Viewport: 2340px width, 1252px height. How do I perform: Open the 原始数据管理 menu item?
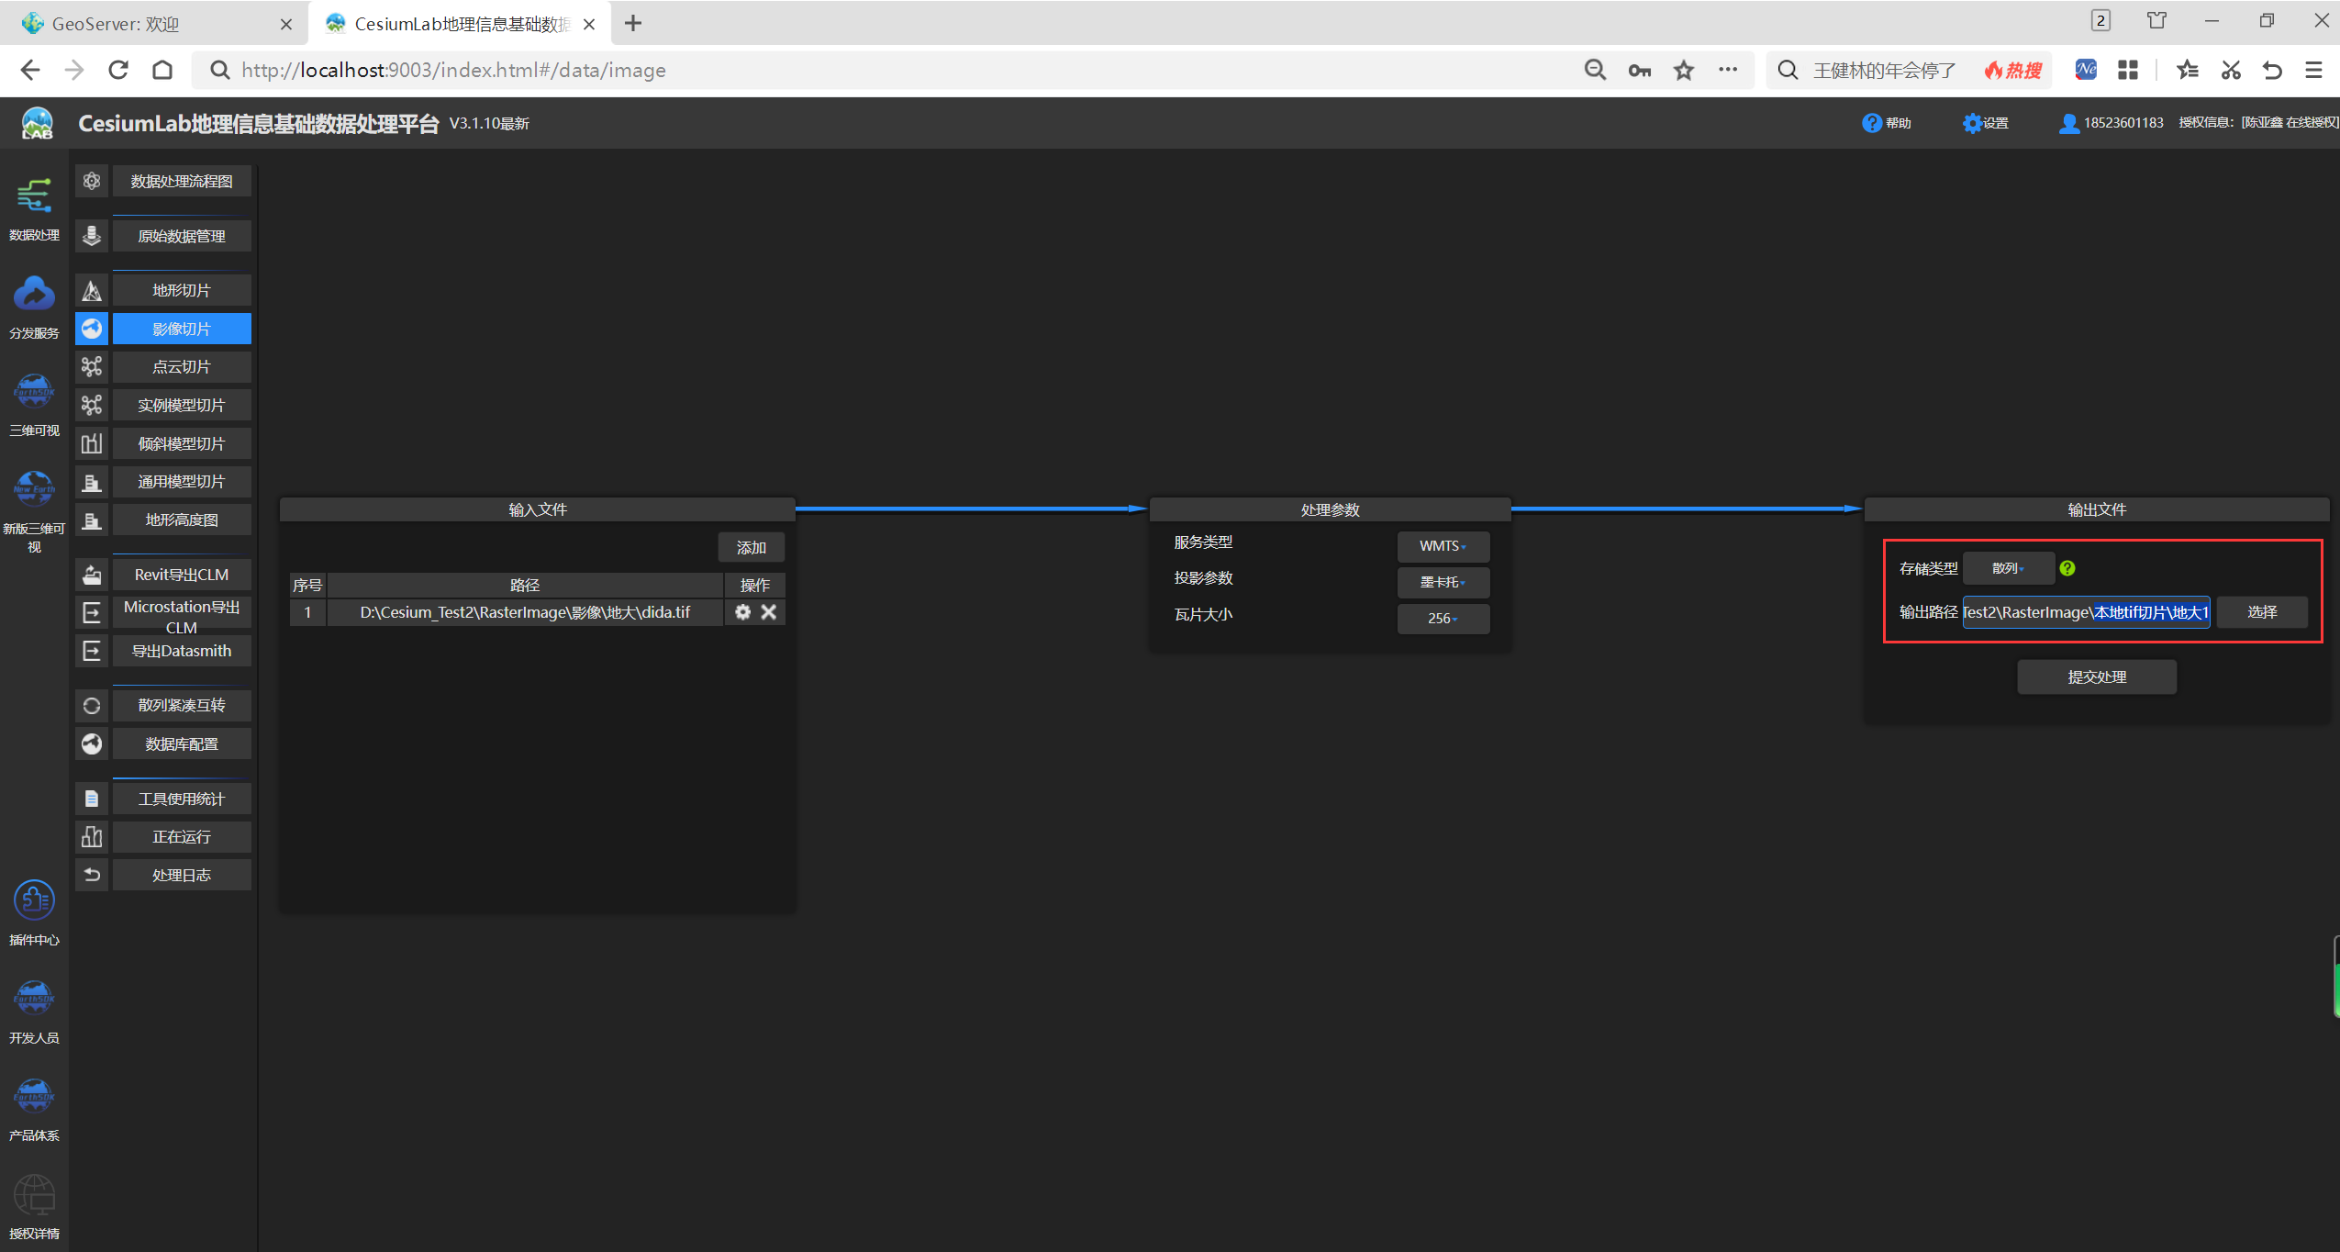click(182, 236)
